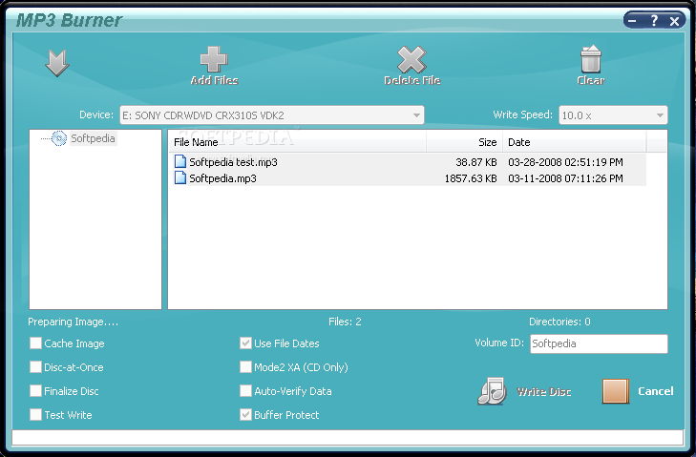Click the Add Files plus icon
Viewport: 696px width, 457px height.
[214, 59]
